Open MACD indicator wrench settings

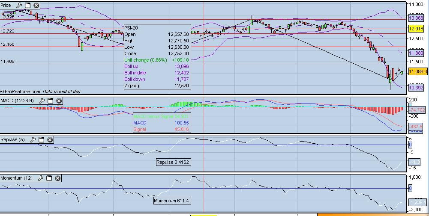pos(42,101)
